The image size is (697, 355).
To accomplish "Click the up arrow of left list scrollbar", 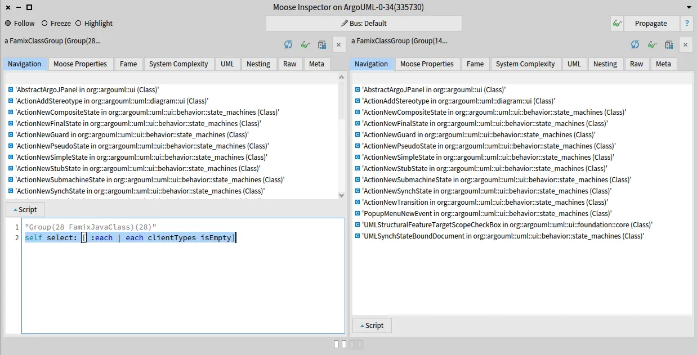I will 341,77.
